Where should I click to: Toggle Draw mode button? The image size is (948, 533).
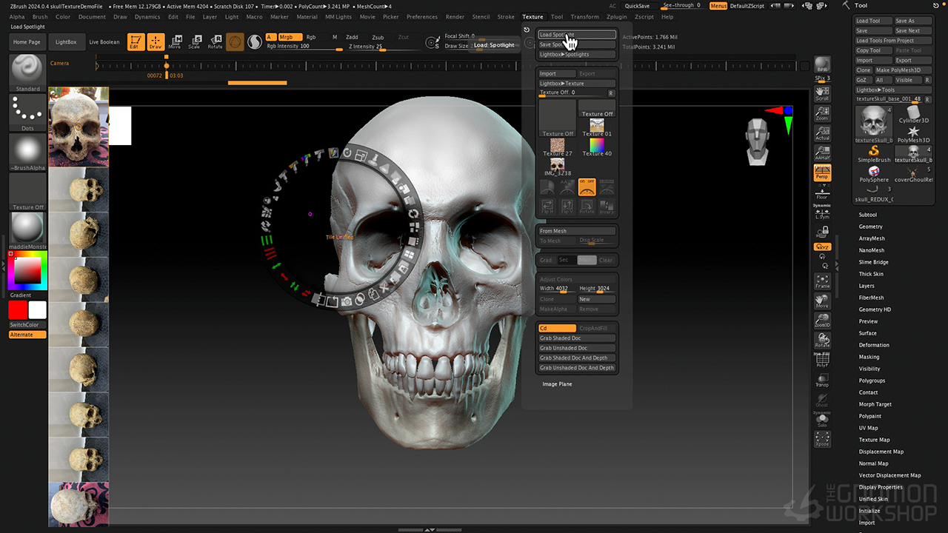click(156, 41)
